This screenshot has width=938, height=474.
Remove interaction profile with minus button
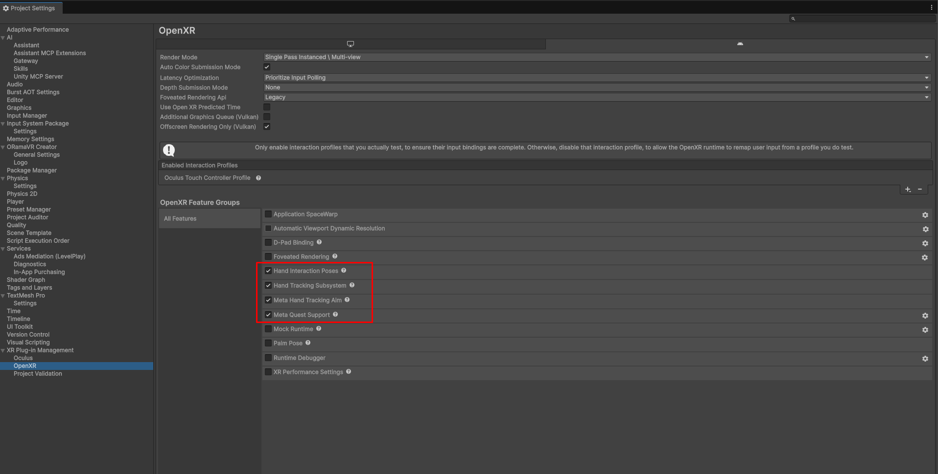(920, 189)
